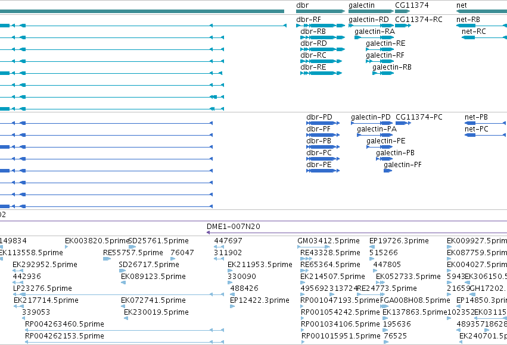Image resolution: width=507 pixels, height=345 pixels.
Task: Choose protein galectin-PF
Action: point(403,165)
